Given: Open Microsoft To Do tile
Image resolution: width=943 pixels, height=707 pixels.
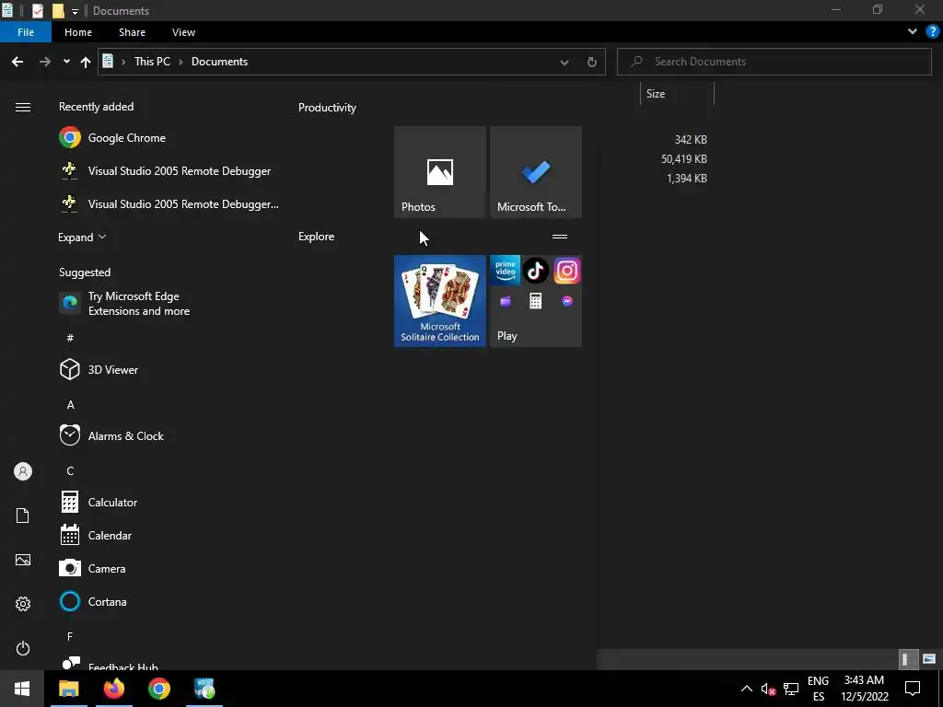Looking at the screenshot, I should 536,172.
